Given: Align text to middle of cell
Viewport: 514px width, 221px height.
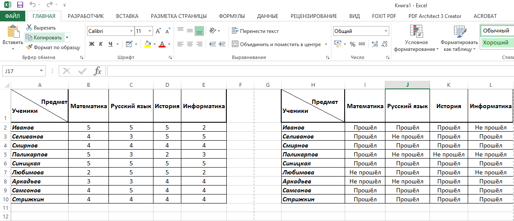Looking at the screenshot, I should 190,31.
